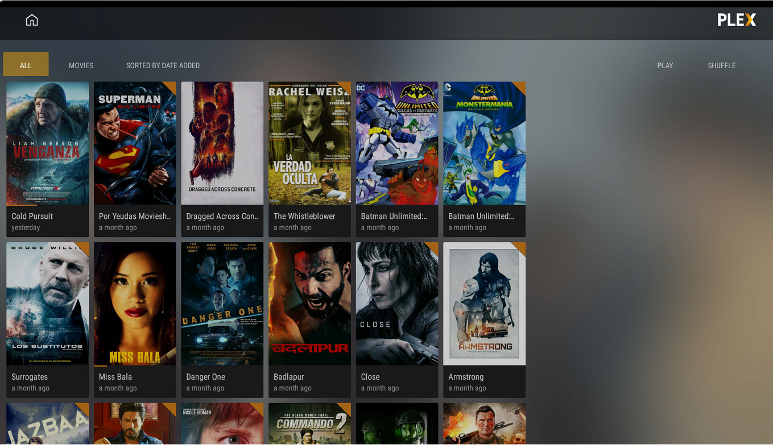Open the Commando 2 poster

309,424
